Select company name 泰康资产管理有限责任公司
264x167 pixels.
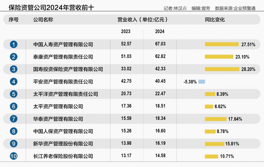(63, 57)
